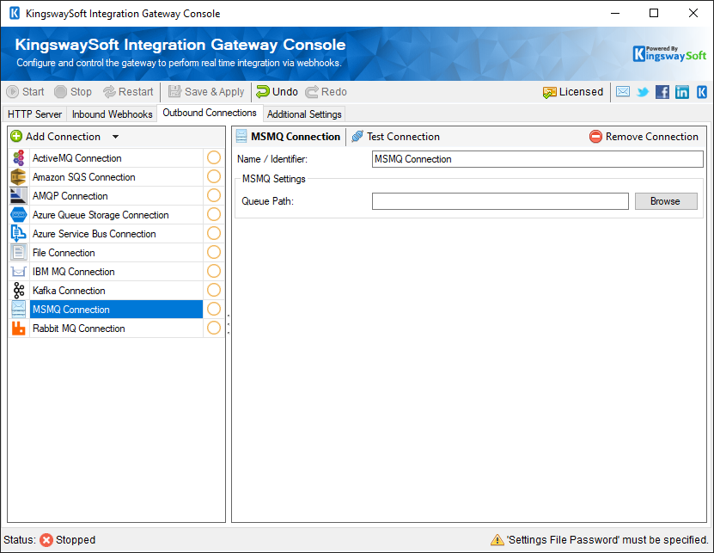Toggle status circle for AMQP Connection
Image resolution: width=714 pixels, height=553 pixels.
point(214,195)
